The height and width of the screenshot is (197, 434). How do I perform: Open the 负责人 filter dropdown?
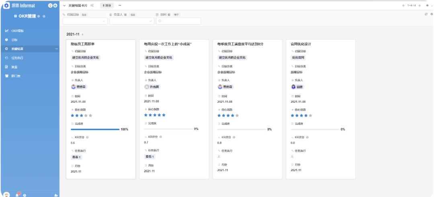point(132,21)
